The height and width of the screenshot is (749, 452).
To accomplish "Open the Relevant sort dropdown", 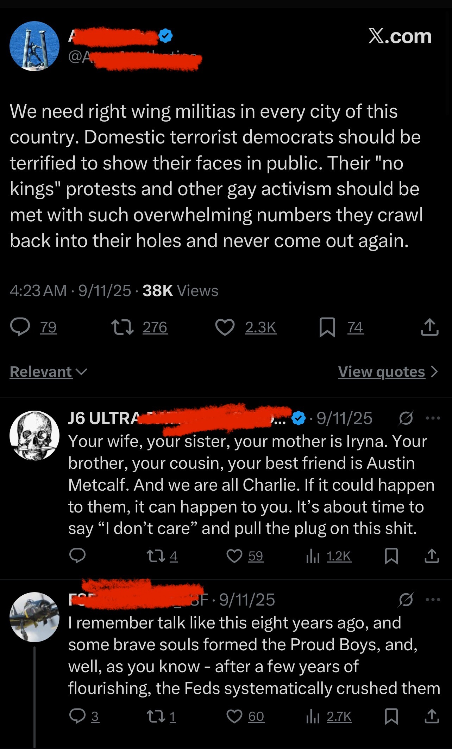I will (49, 372).
